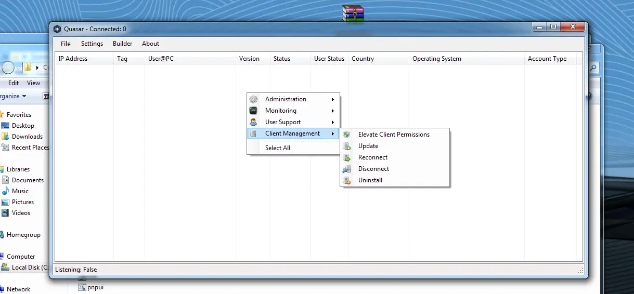
Task: Click the Pictures library icon in Explorer
Action: pyautogui.click(x=5, y=202)
